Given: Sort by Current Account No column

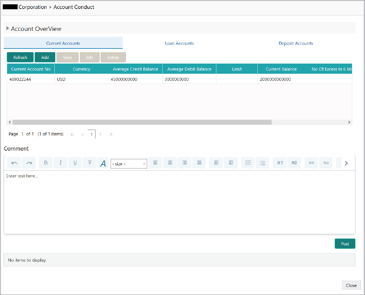Looking at the screenshot, I should point(31,69).
